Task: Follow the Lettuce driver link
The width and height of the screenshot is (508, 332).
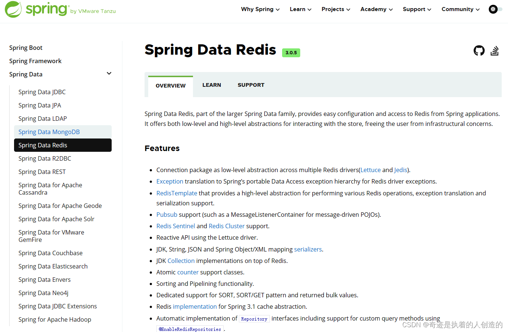Action: click(370, 170)
